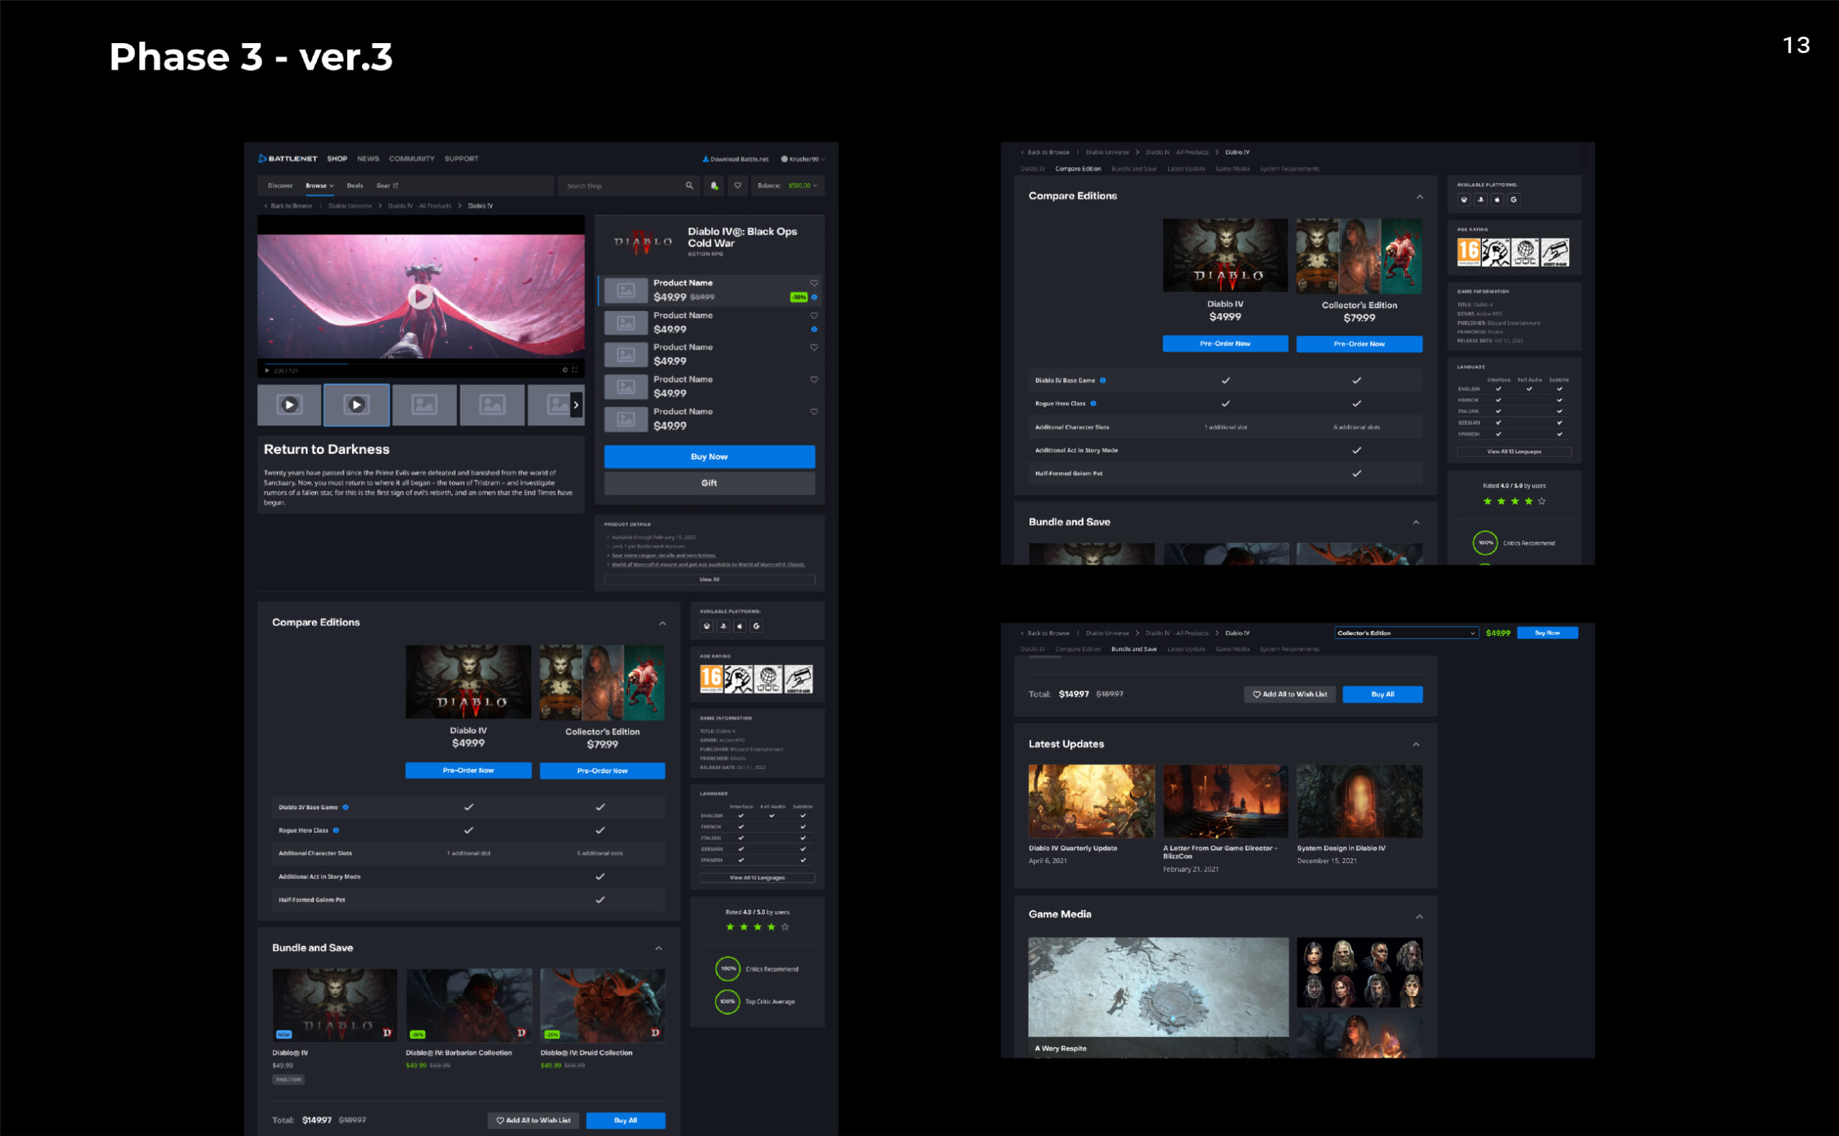Click Apple platform icon in the left mockup
Screen dimensions: 1839x1136
click(x=740, y=626)
